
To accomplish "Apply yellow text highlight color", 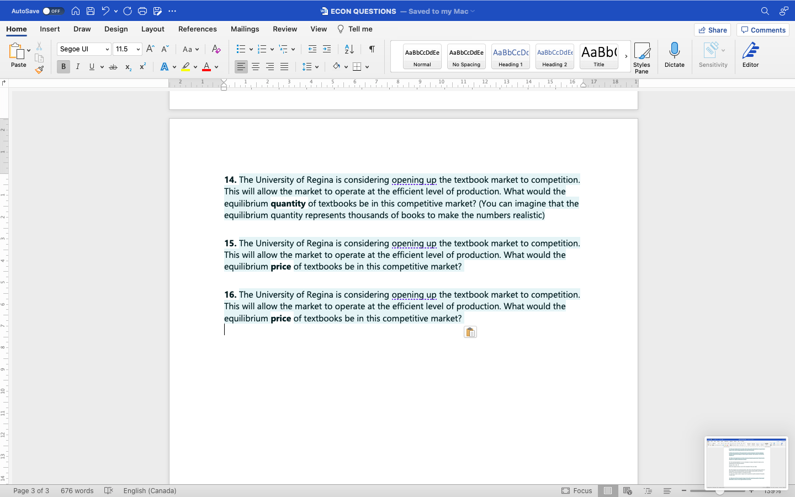I will pyautogui.click(x=185, y=67).
